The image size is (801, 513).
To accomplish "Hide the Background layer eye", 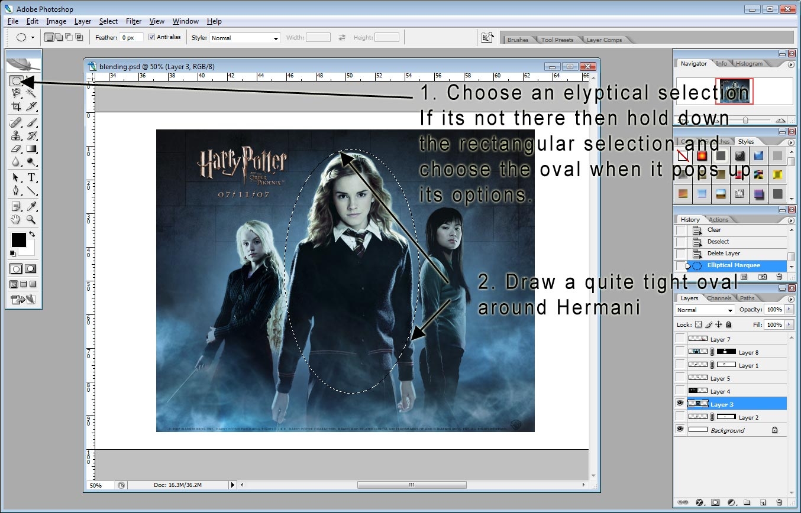I will pos(680,430).
